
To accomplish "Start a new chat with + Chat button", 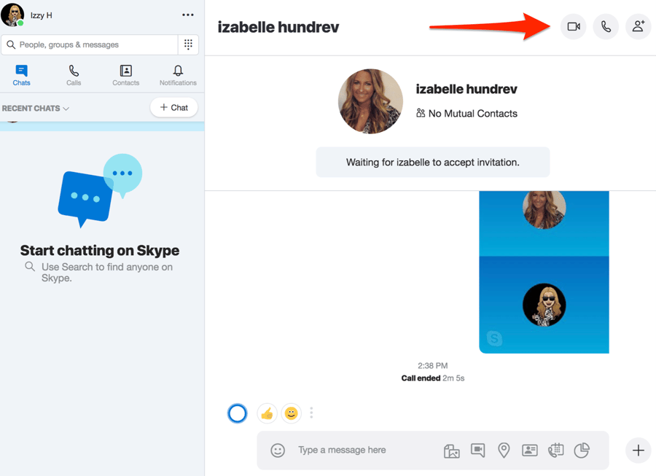I will pyautogui.click(x=174, y=107).
